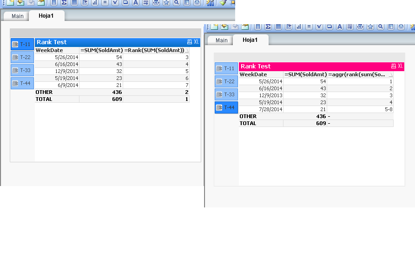Select Hoja1 sheet tab in left window
415x273 pixels.
coord(46,16)
